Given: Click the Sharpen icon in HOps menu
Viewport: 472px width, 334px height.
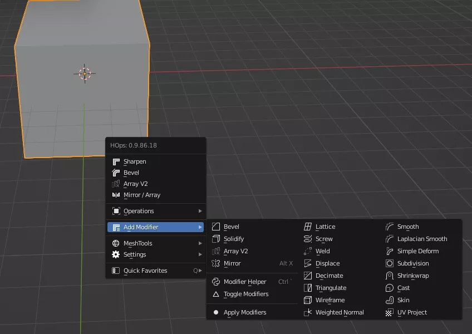Looking at the screenshot, I should pyautogui.click(x=116, y=161).
